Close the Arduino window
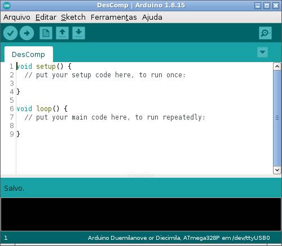The height and width of the screenshot is (246, 282). click(276, 6)
